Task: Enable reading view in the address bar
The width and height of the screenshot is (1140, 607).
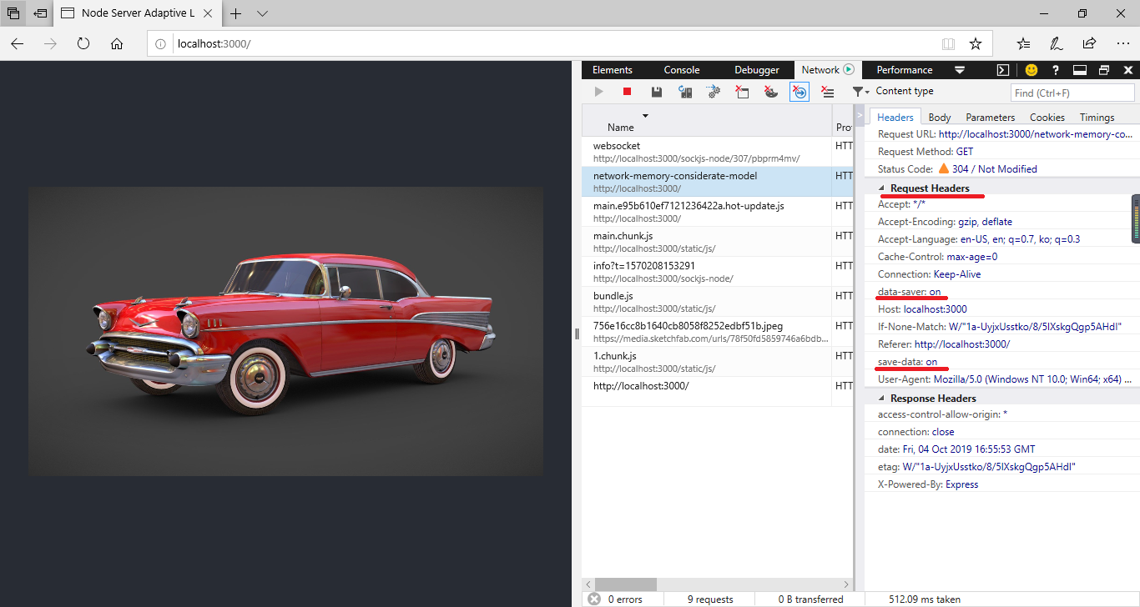Action: (x=949, y=43)
